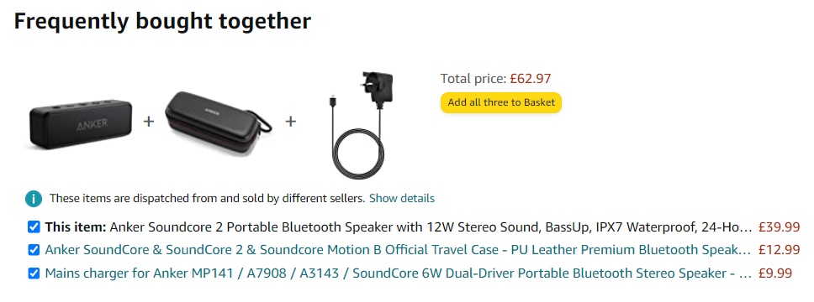This screenshot has height=302, width=814.
Task: Open the Mains charger for Anker MP141 link
Action: point(398,273)
